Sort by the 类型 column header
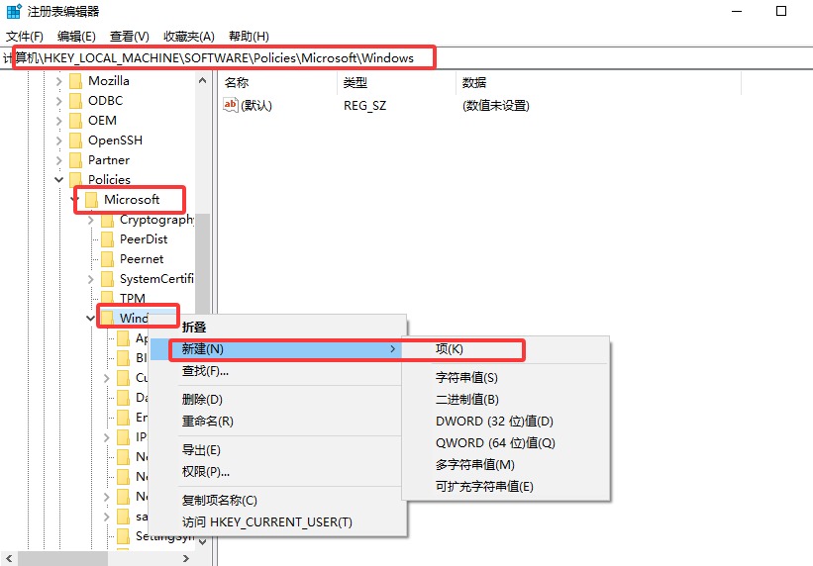 coord(397,83)
